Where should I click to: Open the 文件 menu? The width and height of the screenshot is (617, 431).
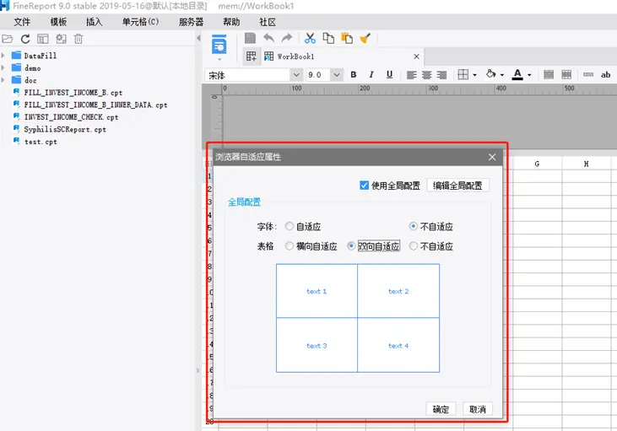click(22, 22)
